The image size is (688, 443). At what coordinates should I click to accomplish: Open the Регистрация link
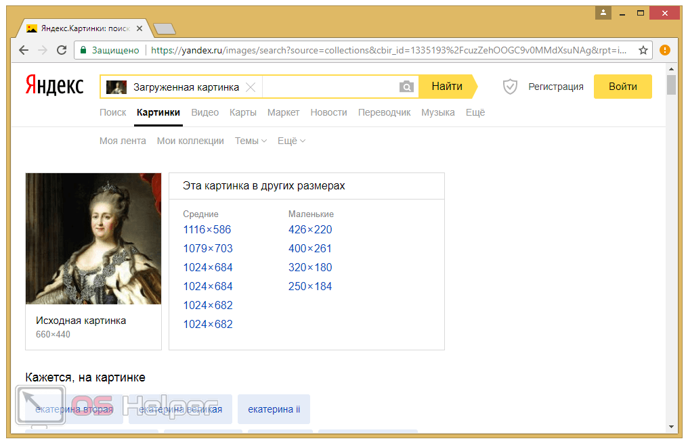[x=555, y=87]
